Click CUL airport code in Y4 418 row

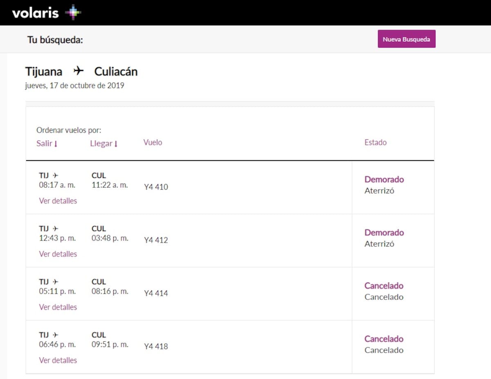(99, 335)
